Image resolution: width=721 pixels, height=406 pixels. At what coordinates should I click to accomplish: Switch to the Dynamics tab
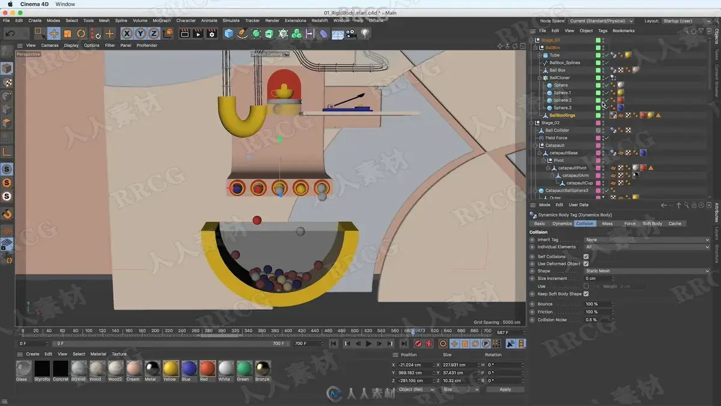click(562, 223)
